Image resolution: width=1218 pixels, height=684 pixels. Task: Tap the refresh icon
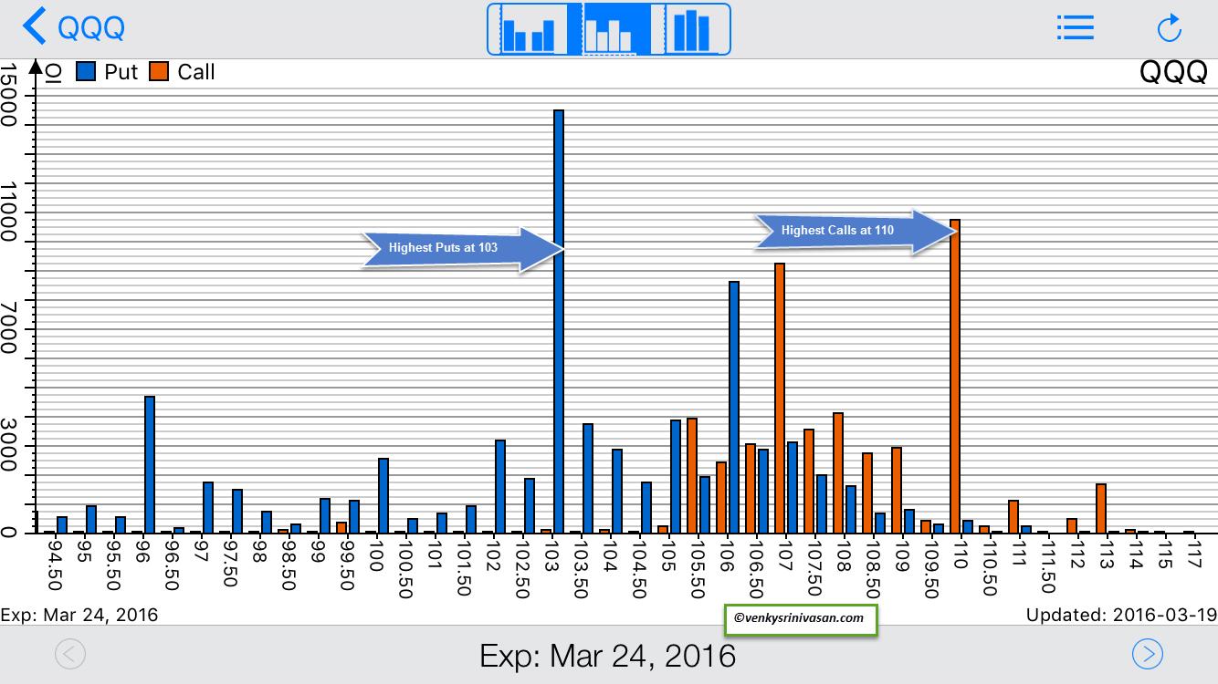tap(1170, 27)
